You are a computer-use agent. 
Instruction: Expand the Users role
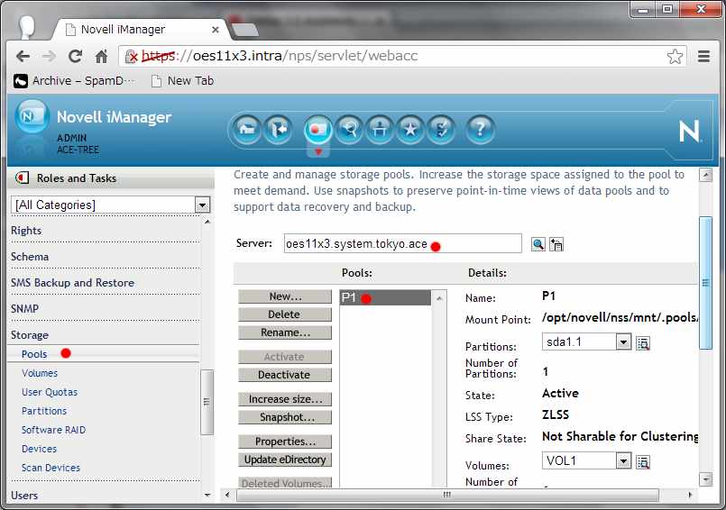pyautogui.click(x=24, y=496)
